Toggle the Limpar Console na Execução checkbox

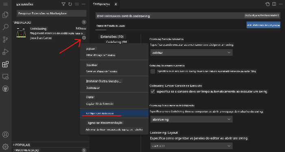[153, 91]
